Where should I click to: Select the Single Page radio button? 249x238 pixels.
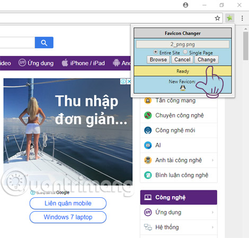185,52
